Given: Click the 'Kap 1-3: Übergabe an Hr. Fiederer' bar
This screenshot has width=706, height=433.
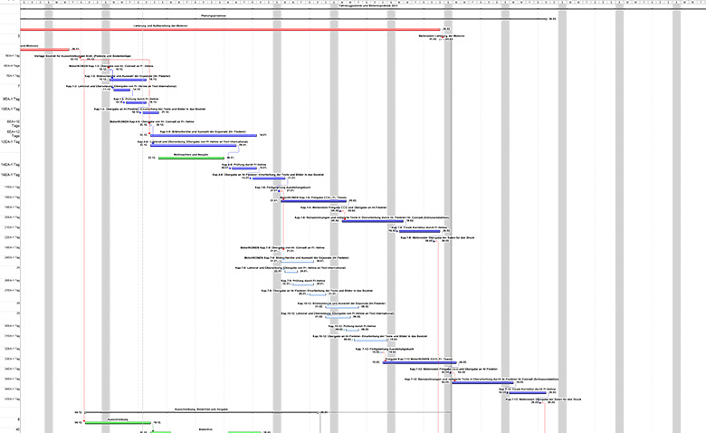Looking at the screenshot, I should pos(143,113).
